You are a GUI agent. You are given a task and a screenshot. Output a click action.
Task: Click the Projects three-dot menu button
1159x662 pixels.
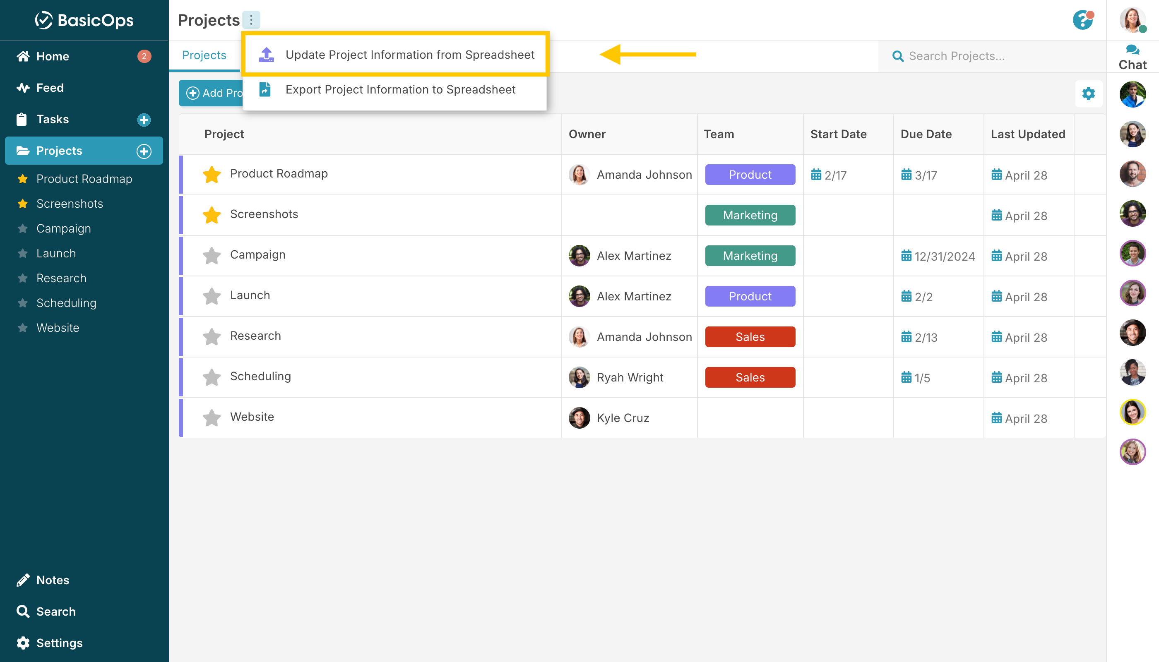click(250, 20)
